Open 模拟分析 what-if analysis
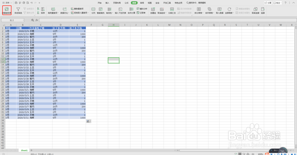 pyautogui.click(x=142, y=9)
